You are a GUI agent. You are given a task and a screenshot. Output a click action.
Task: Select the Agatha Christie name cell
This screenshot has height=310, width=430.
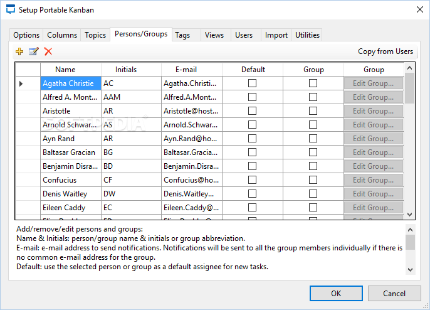pos(71,83)
